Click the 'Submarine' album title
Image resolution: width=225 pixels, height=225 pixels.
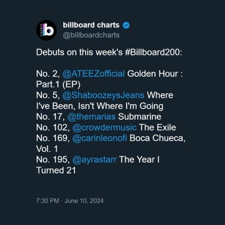point(140,117)
